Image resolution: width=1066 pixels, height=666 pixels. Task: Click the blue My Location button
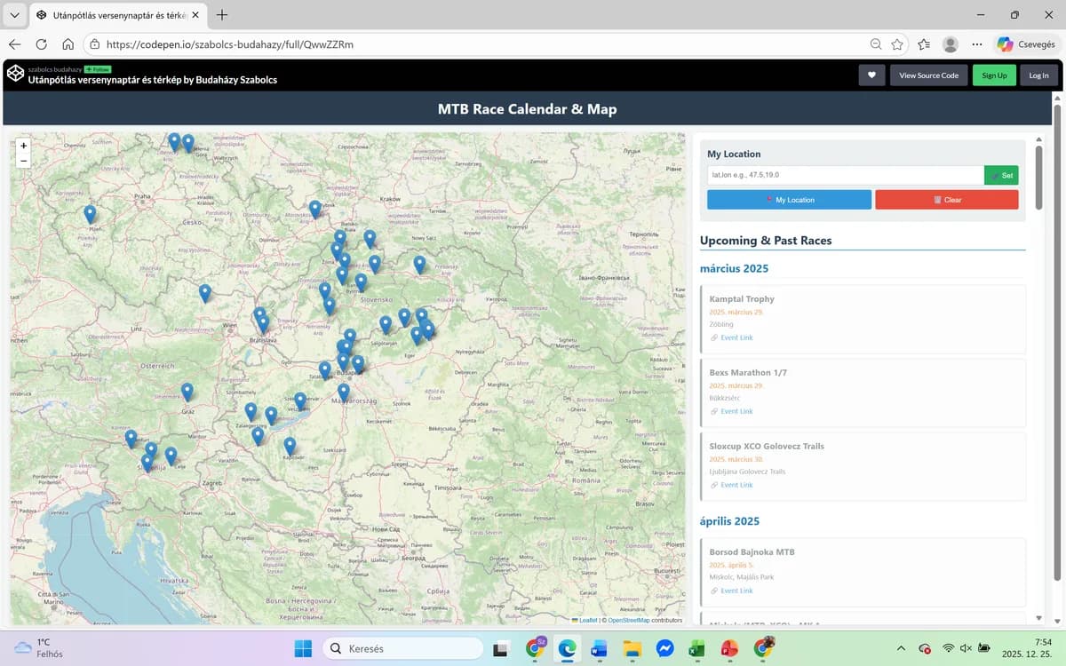(x=789, y=200)
